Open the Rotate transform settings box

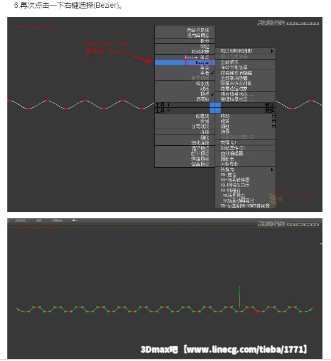point(274,121)
